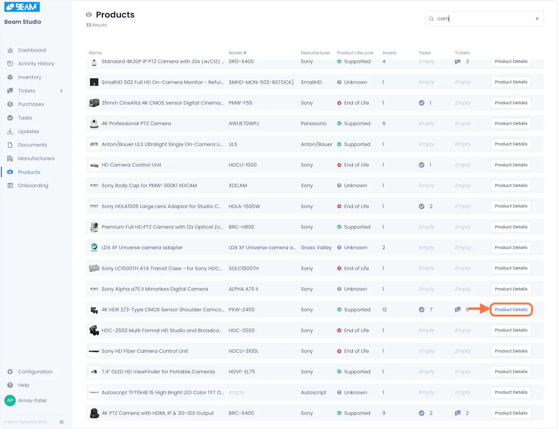Click tickets chat icon in BRC-X400 row
This screenshot has width=558, height=429.
[x=458, y=413]
